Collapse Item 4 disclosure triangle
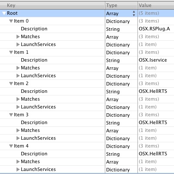Image resolution: width=174 pixels, height=174 pixels. (x=11, y=146)
